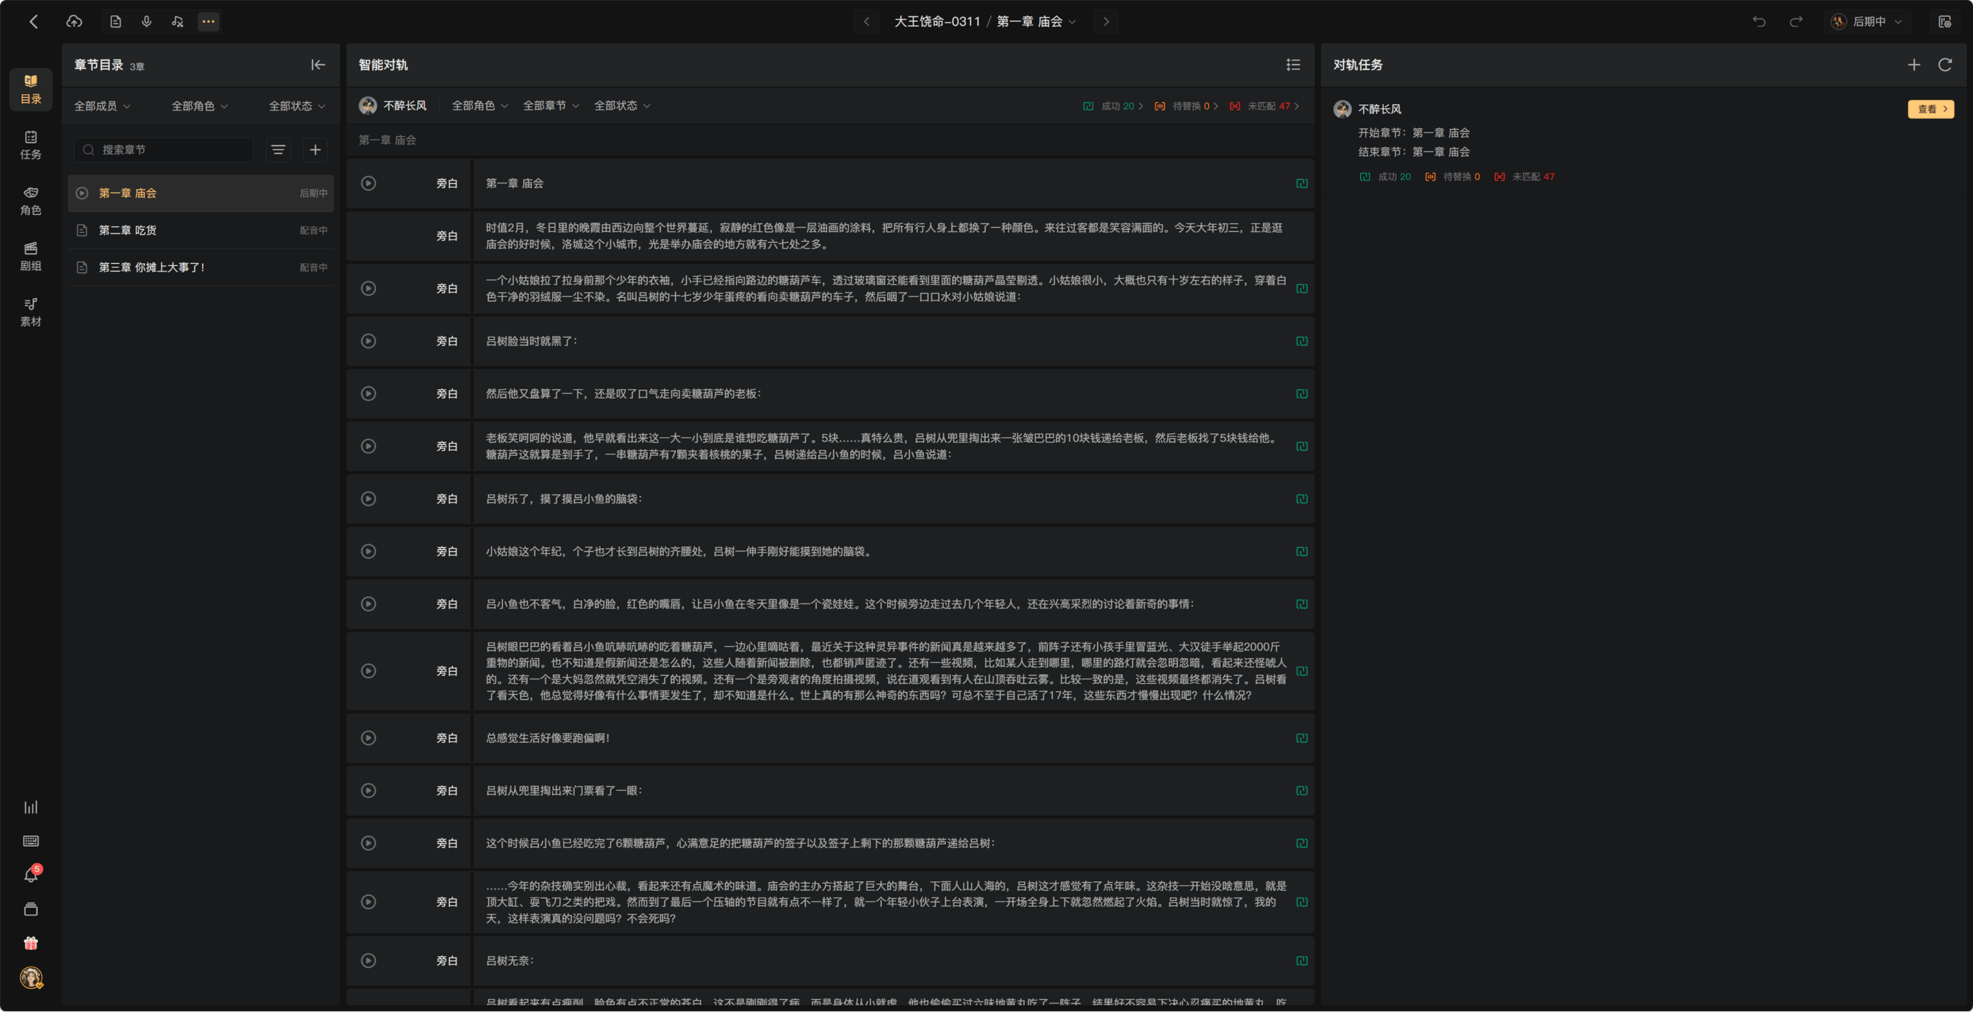Image resolution: width=1973 pixels, height=1012 pixels.
Task: Play the 吕树脸当时就黑了 line
Action: 369,342
